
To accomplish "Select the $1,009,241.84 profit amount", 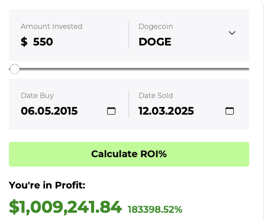I will coord(65,207).
